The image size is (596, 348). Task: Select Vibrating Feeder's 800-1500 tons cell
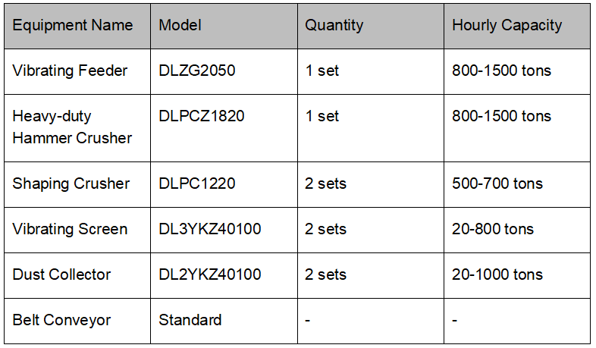click(x=502, y=71)
